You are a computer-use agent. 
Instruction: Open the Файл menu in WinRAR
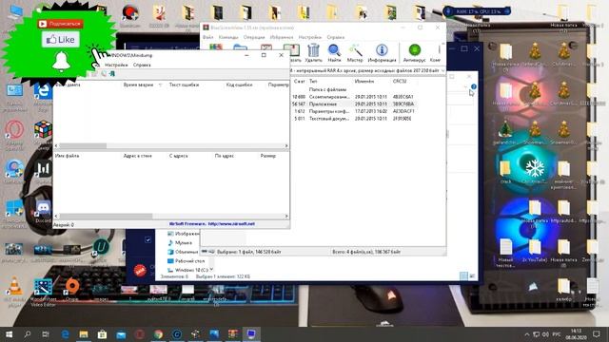[x=207, y=37]
